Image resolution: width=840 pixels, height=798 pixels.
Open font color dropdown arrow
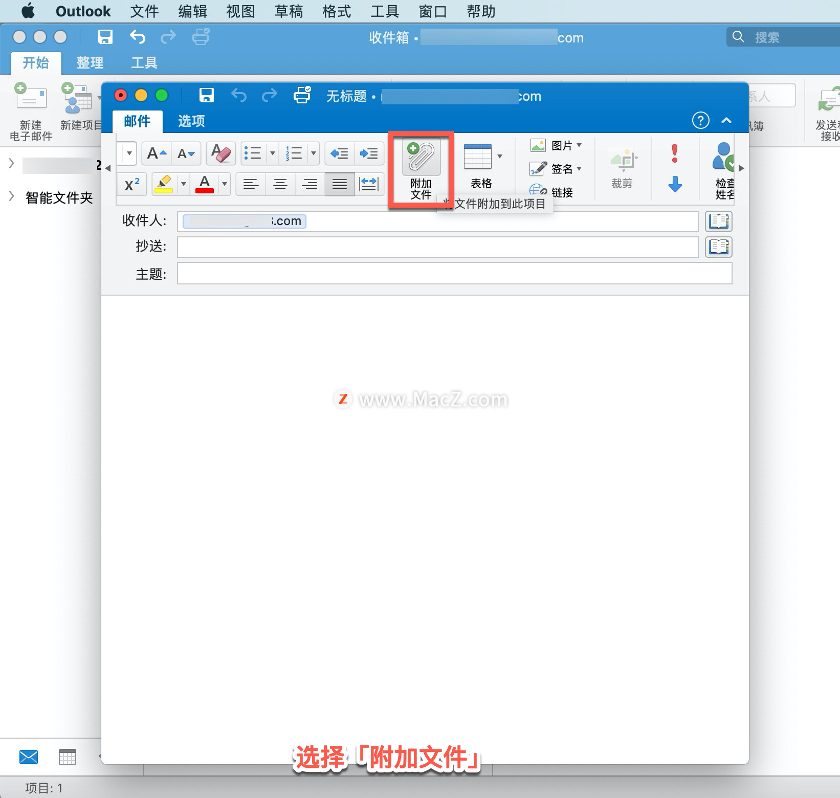[x=225, y=184]
